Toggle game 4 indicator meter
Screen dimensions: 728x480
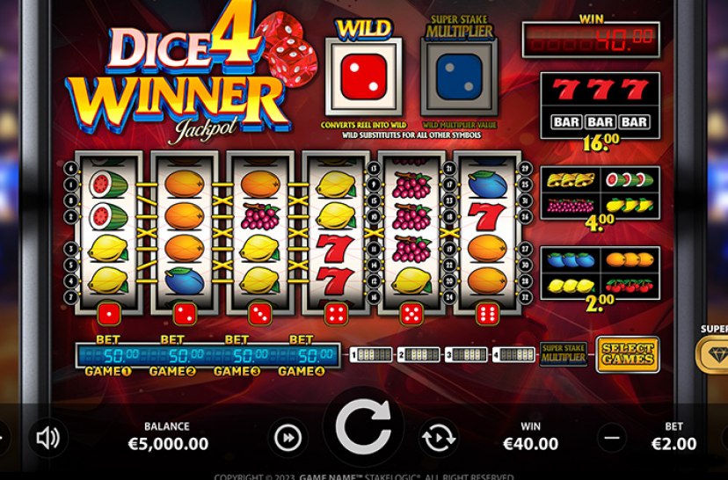coord(513,354)
